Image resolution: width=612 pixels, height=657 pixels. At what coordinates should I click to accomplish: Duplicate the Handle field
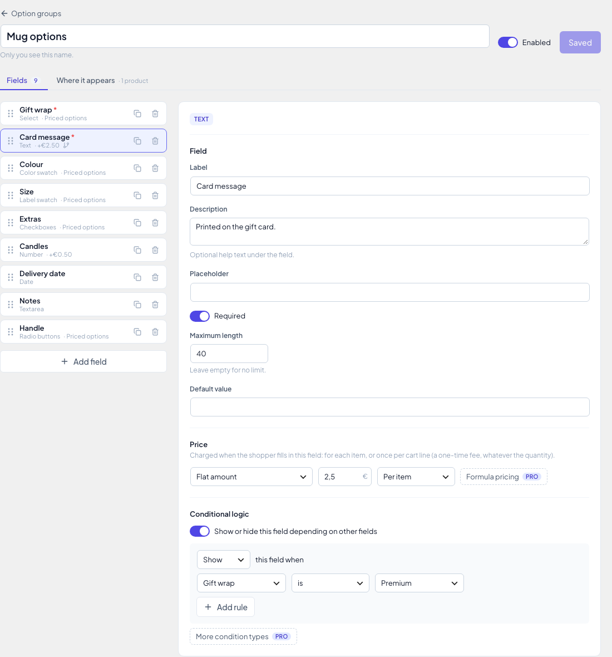click(x=137, y=332)
